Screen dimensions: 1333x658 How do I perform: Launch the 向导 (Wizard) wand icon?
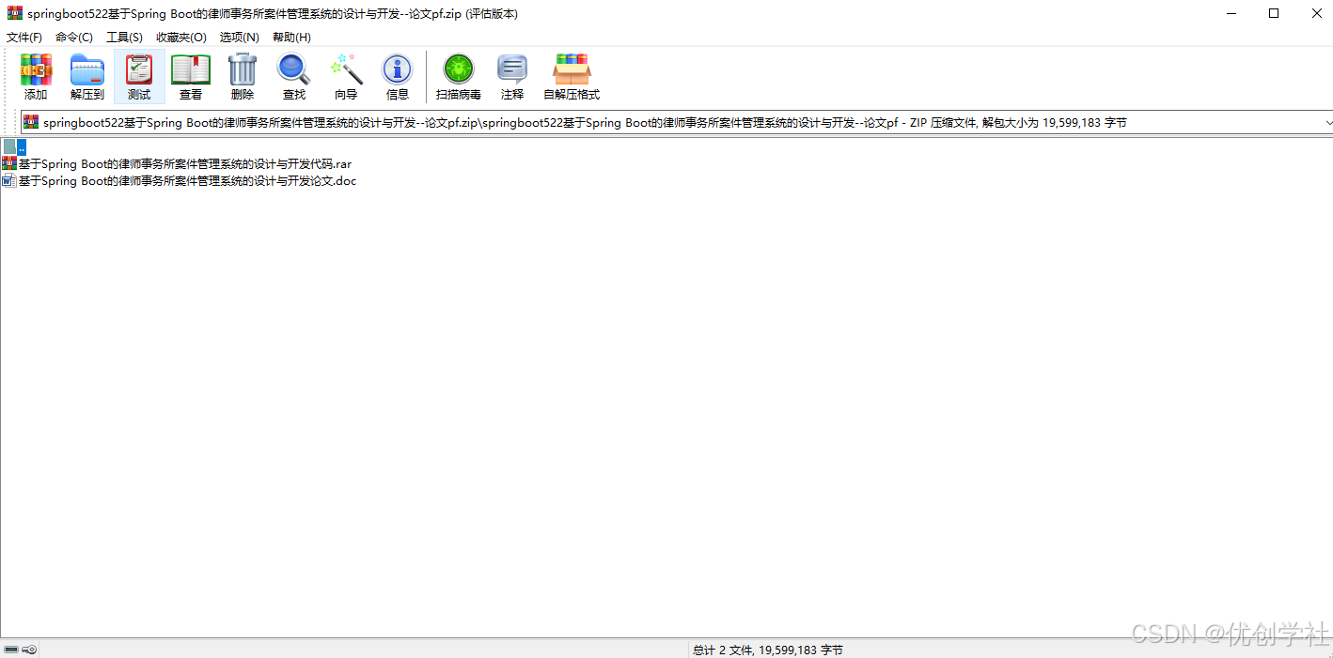point(346,76)
